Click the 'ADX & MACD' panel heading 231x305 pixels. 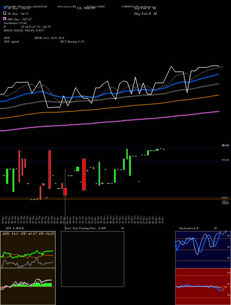(x=15, y=228)
